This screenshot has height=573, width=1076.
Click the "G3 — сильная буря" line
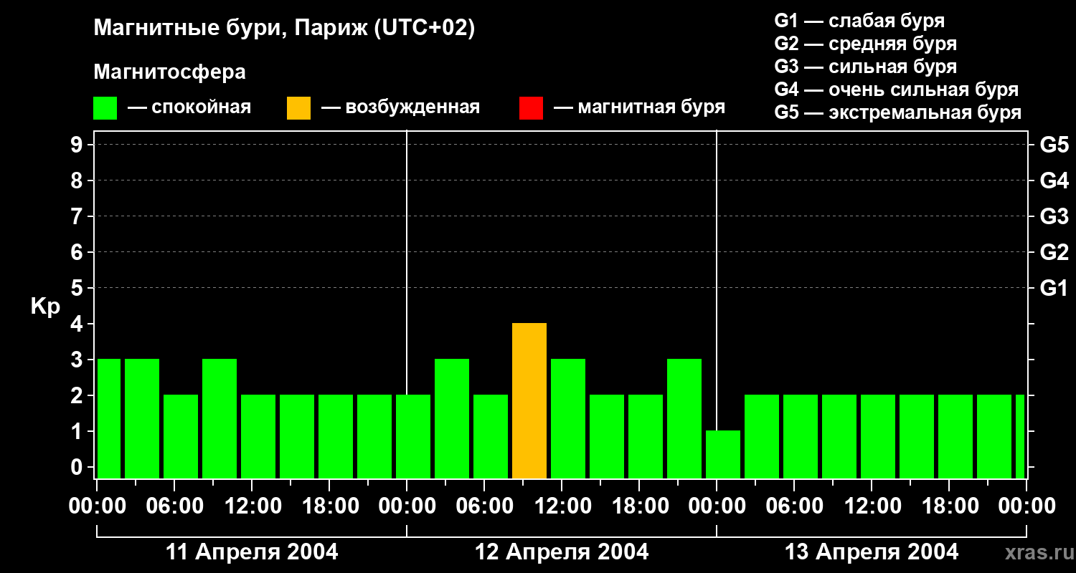(865, 67)
